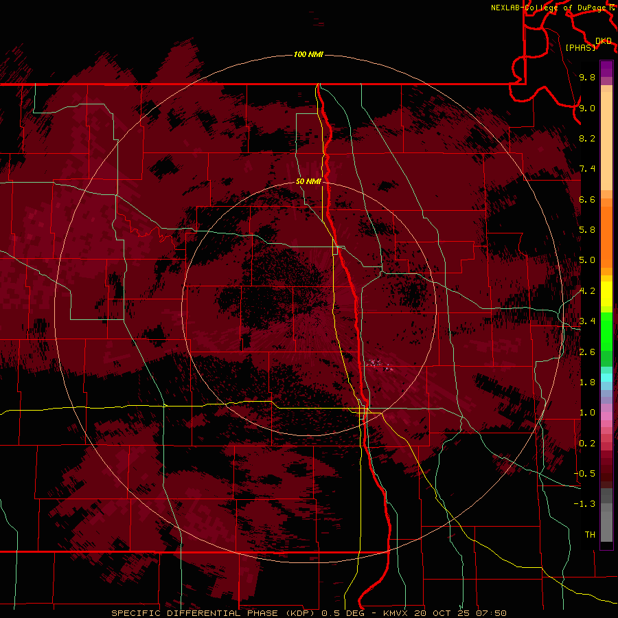Select the yellow swatch on the color bar
The width and height of the screenshot is (618, 618).
tap(606, 294)
